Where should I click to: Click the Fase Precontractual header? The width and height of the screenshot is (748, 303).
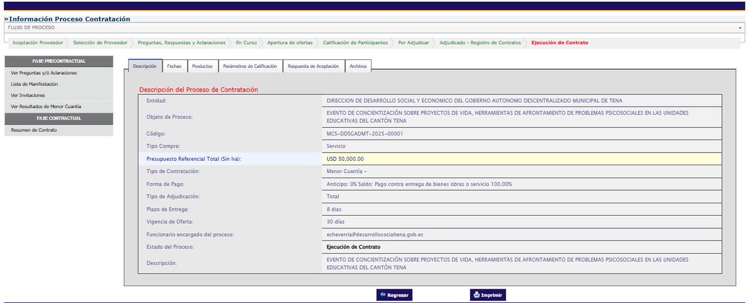pos(59,61)
